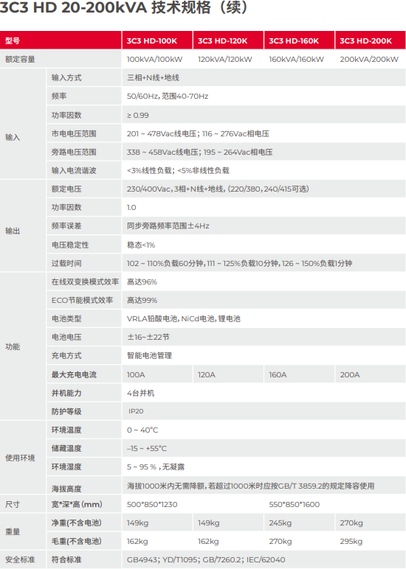Click the ECO节能模式效率 row label
Image resolution: width=406 pixels, height=569 pixels.
click(82, 301)
